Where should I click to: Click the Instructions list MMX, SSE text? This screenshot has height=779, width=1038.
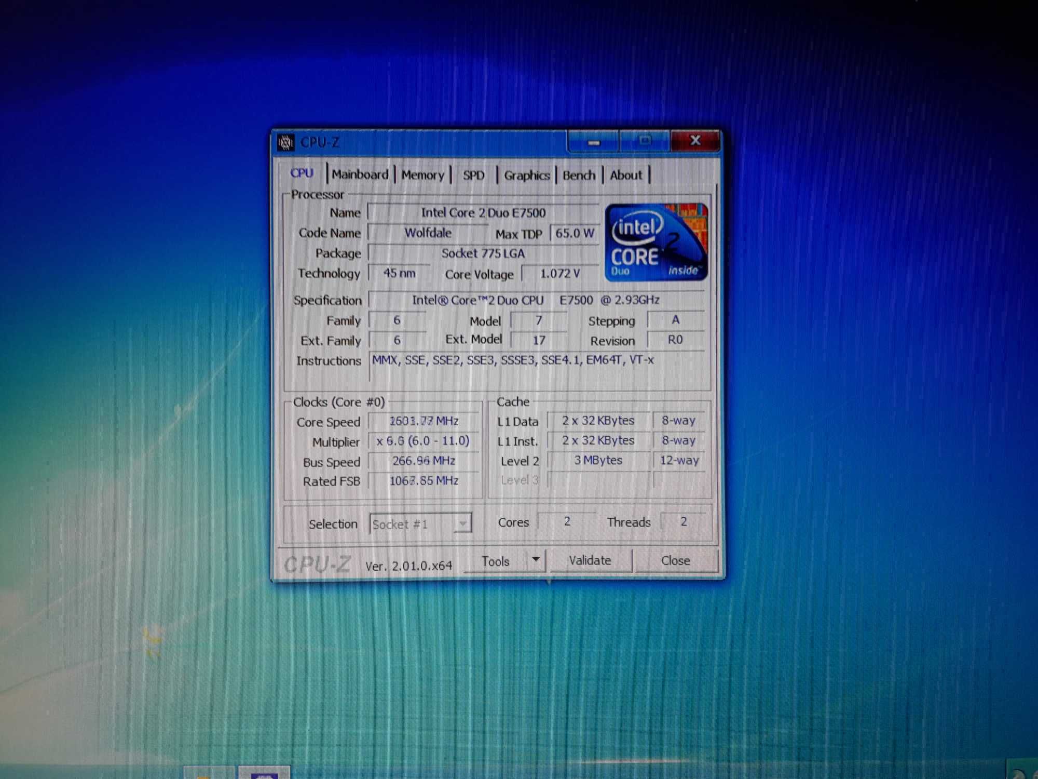point(513,360)
